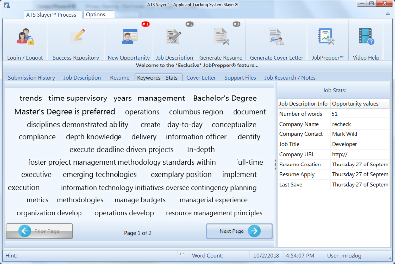
Task: Open the Login / Logout icon
Action: 25,36
